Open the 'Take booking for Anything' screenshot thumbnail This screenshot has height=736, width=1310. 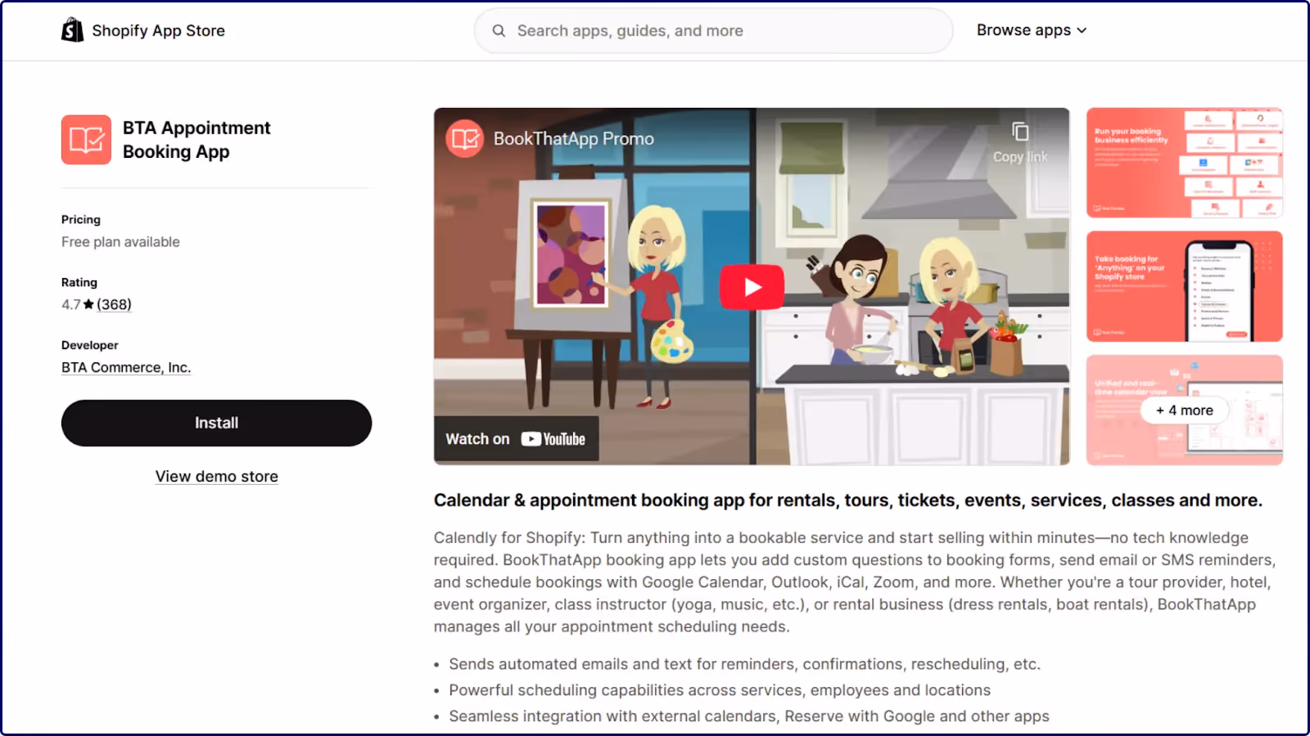click(x=1184, y=286)
